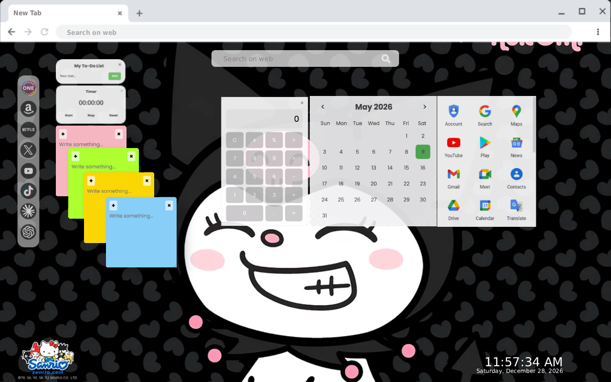Viewport: 611px width, 382px height.
Task: Open the ChatGPT shortcut in the sidebar
Action: (x=29, y=232)
